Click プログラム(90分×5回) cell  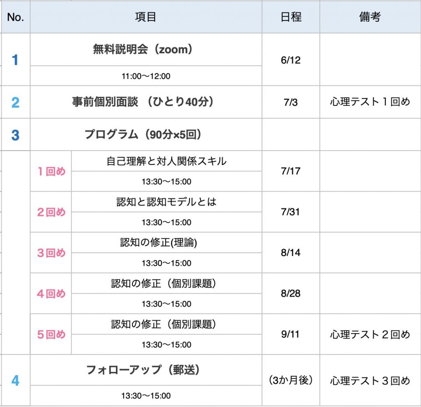[146, 135]
